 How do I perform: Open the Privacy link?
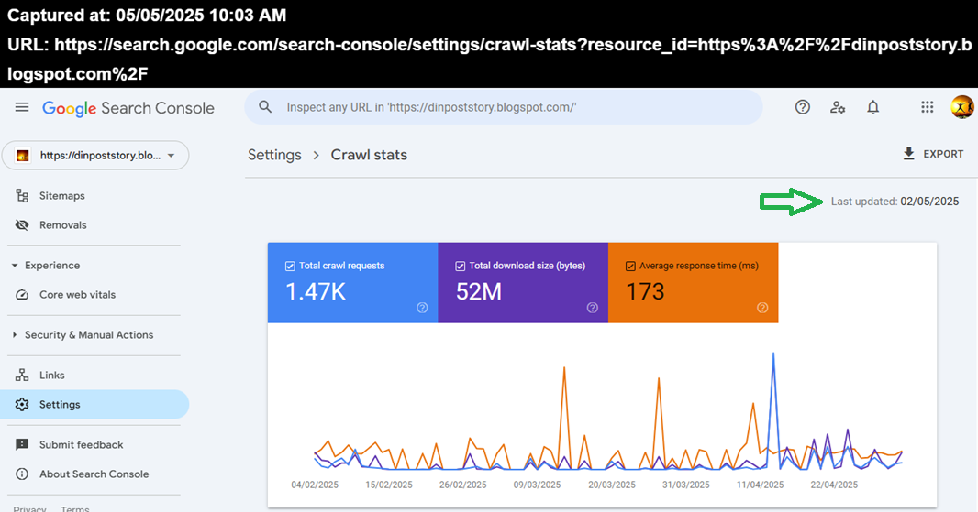pyautogui.click(x=29, y=508)
